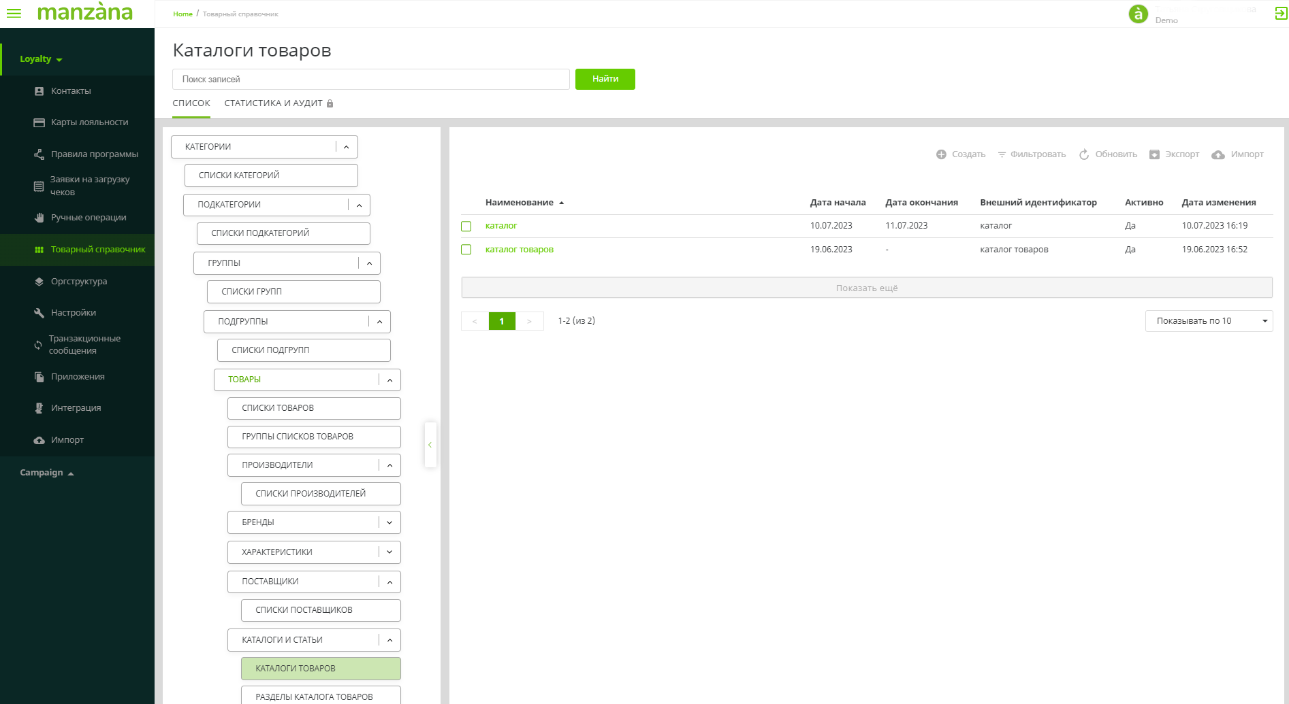
Task: Click the Export icon
Action: [1154, 155]
